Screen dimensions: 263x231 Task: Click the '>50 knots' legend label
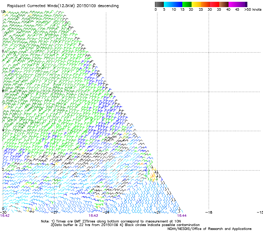coord(253,9)
